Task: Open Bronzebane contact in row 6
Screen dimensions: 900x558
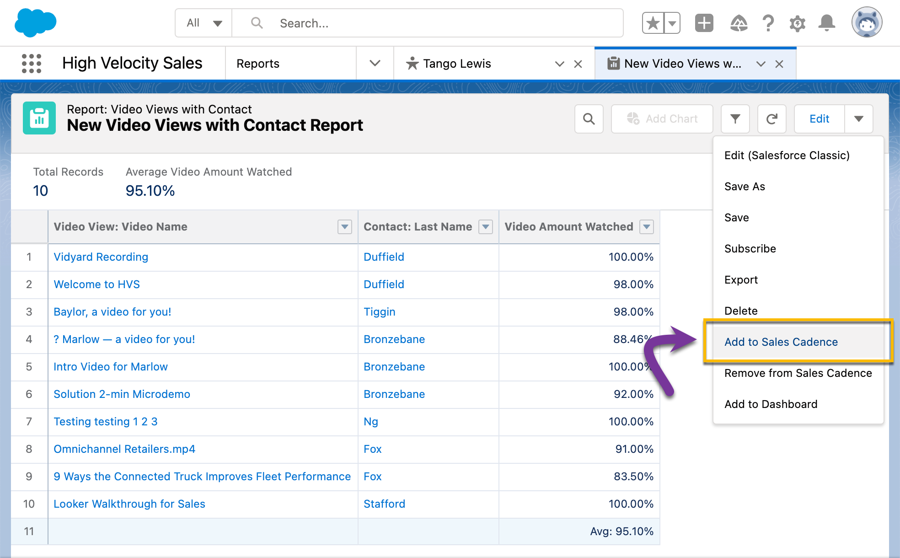Action: (394, 394)
